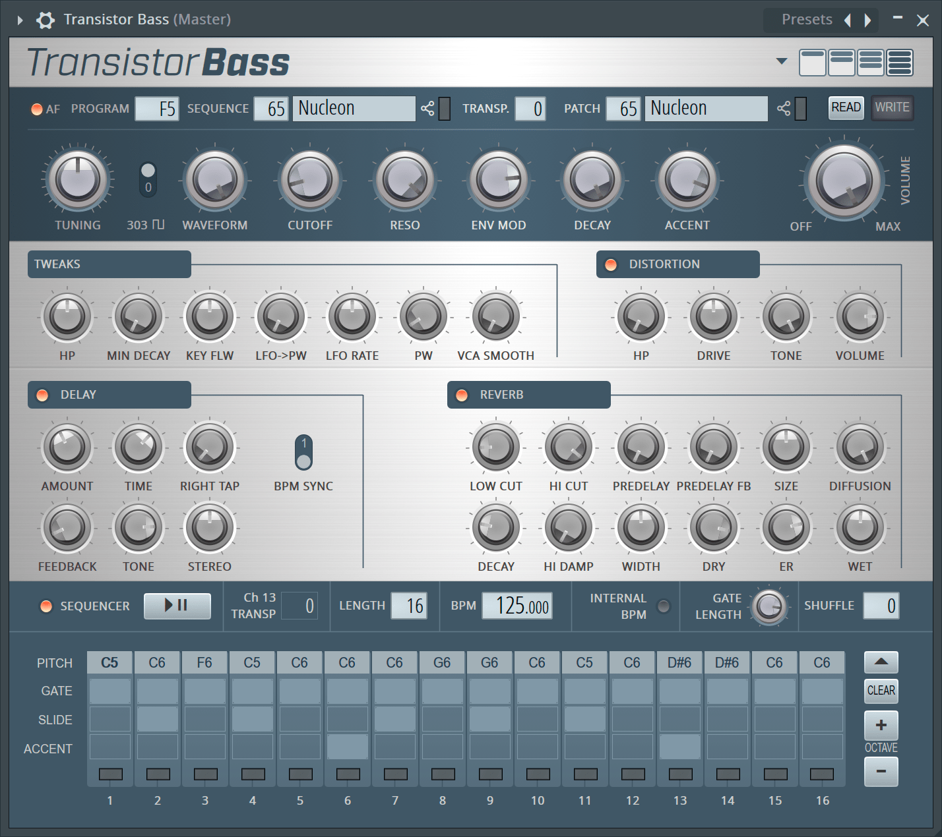Click the BPM value field showing 125.000
942x837 pixels.
517,606
